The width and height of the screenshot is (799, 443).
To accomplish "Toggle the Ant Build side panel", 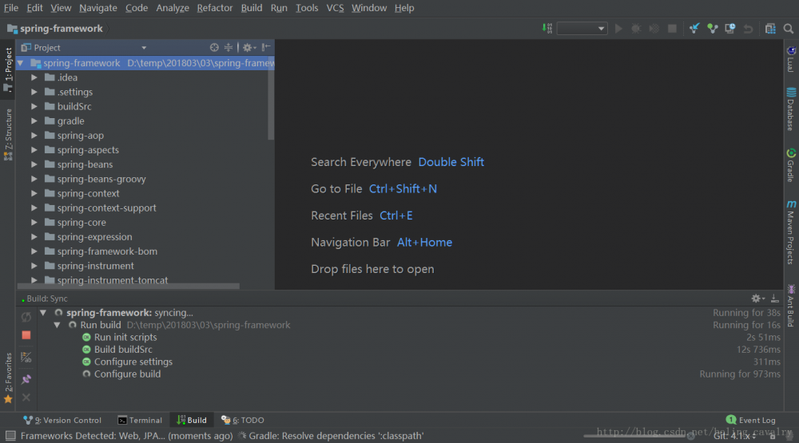I will point(791,306).
